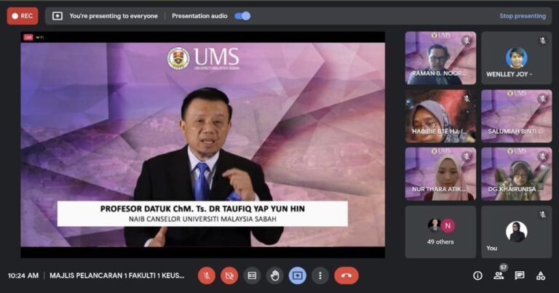Unmute the microphone in bottom toolbar
The width and height of the screenshot is (559, 293).
click(207, 276)
